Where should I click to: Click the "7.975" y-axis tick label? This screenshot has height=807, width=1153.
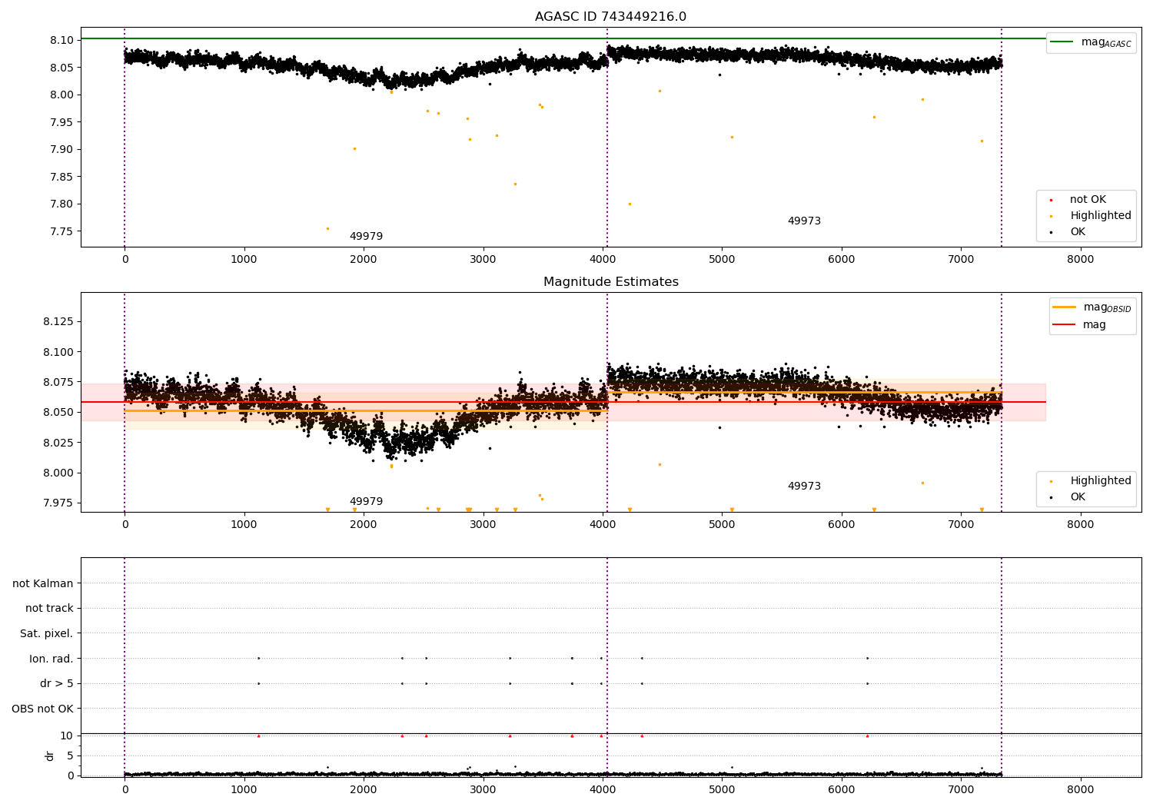pyautogui.click(x=58, y=503)
